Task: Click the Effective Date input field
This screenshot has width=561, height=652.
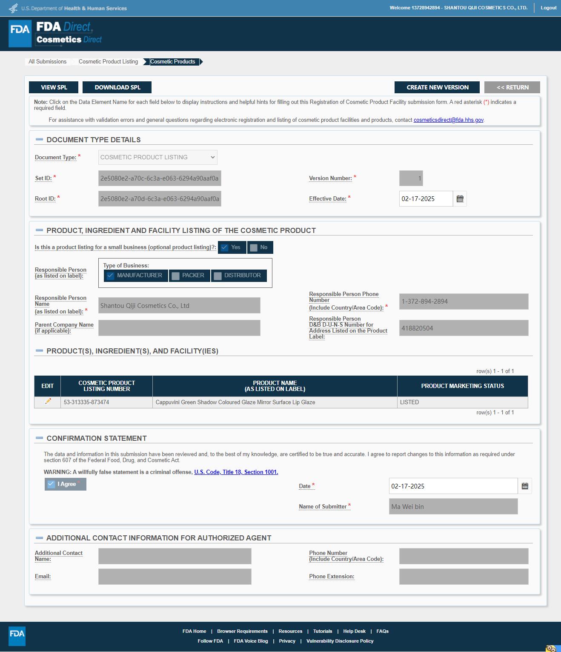Action: coord(426,199)
